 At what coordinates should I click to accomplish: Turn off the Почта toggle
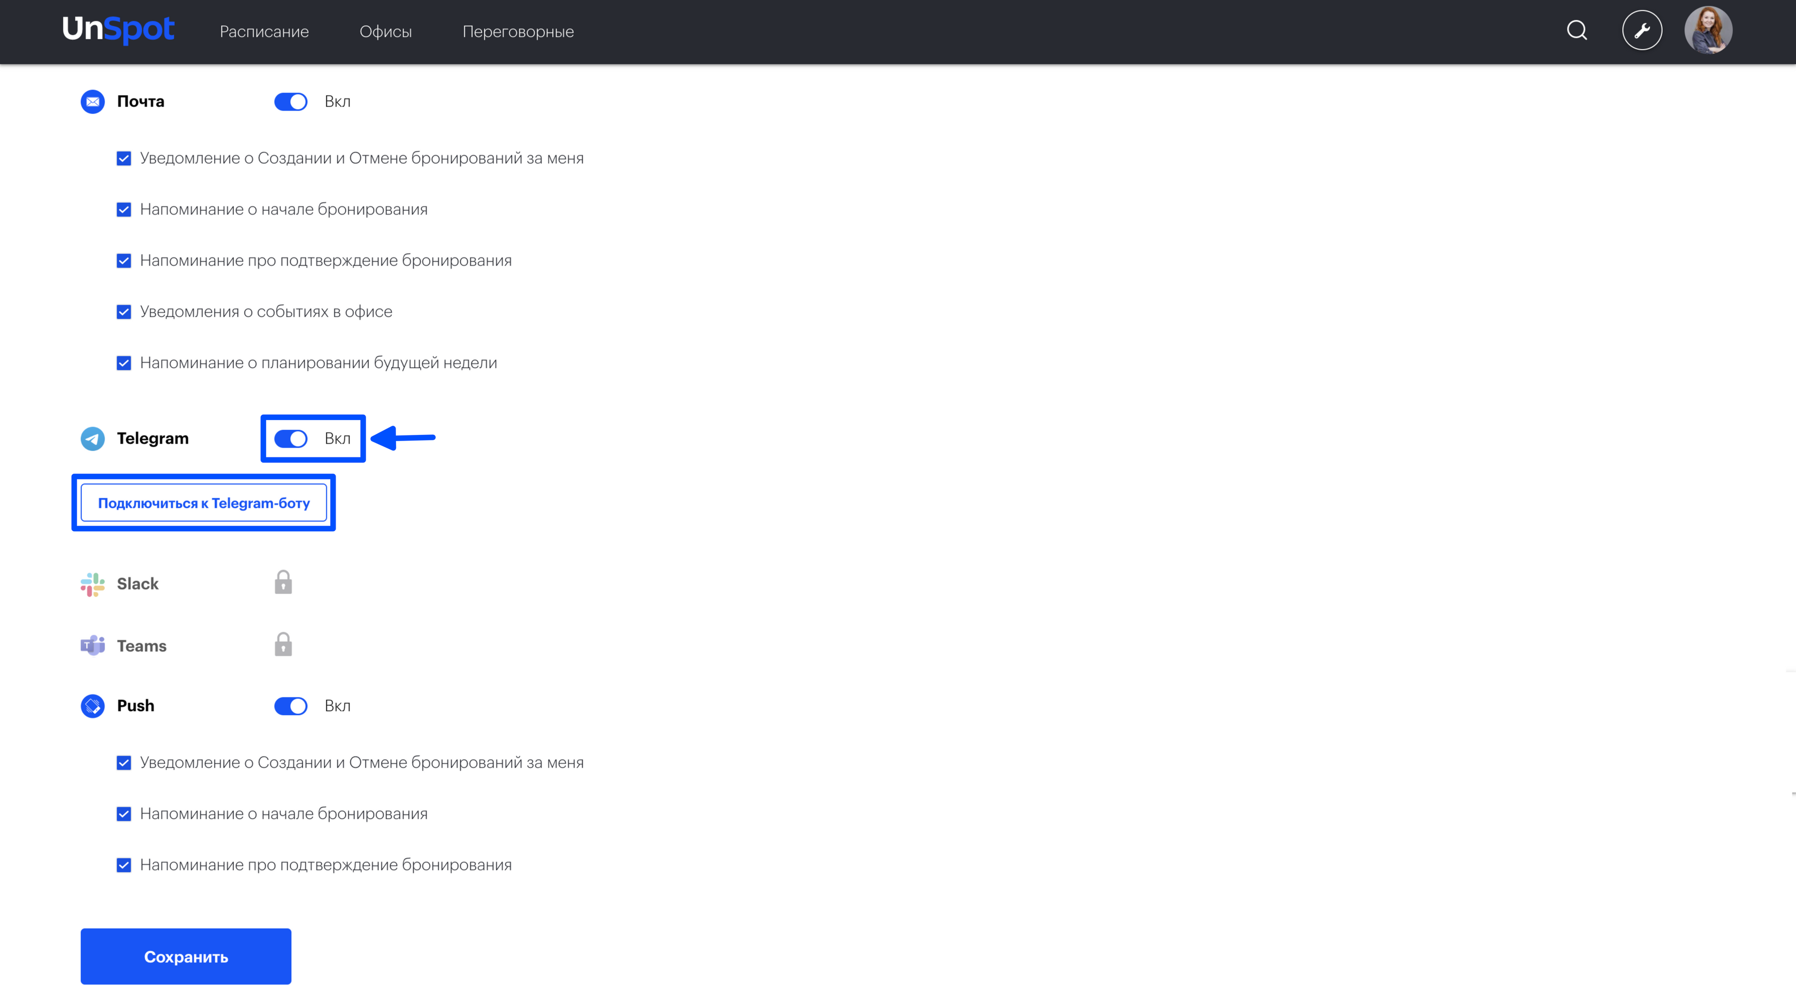[x=291, y=102]
